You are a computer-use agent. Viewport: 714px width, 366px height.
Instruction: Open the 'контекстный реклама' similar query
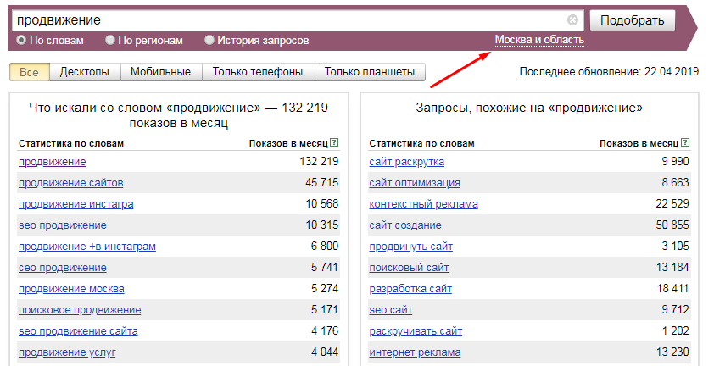pos(423,204)
